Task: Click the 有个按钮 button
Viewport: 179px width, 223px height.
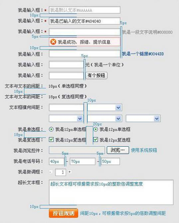Action: [96, 75]
